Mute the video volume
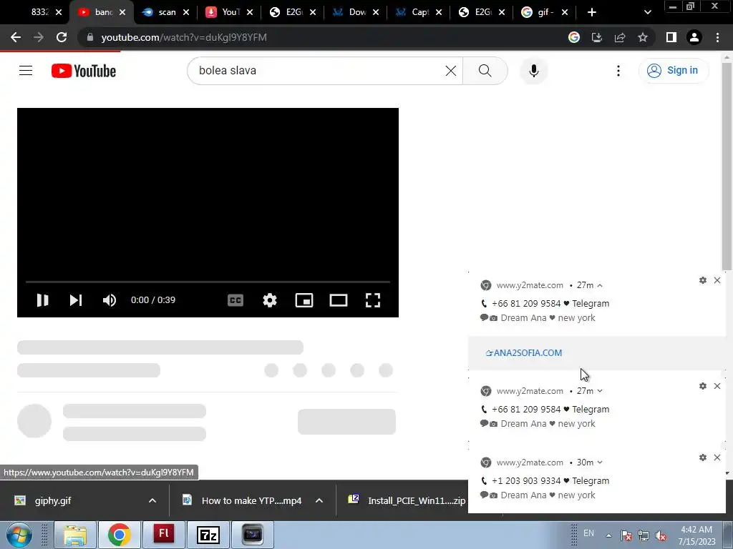The width and height of the screenshot is (733, 549). pyautogui.click(x=110, y=300)
